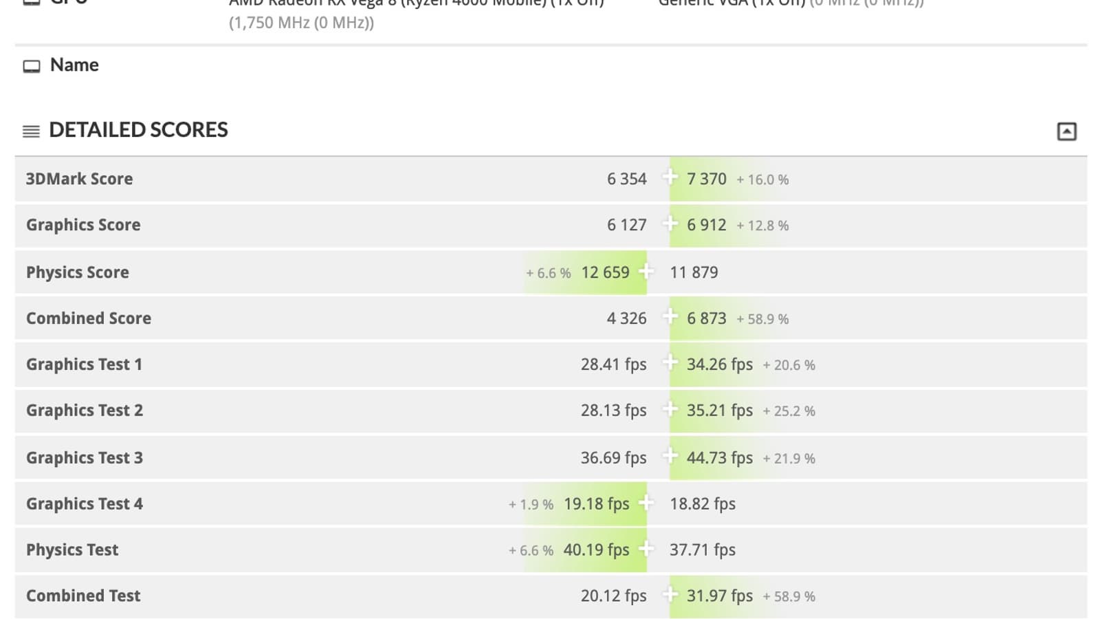Click the plus icon in Combined Test row
The height and width of the screenshot is (619, 1100).
(x=670, y=595)
